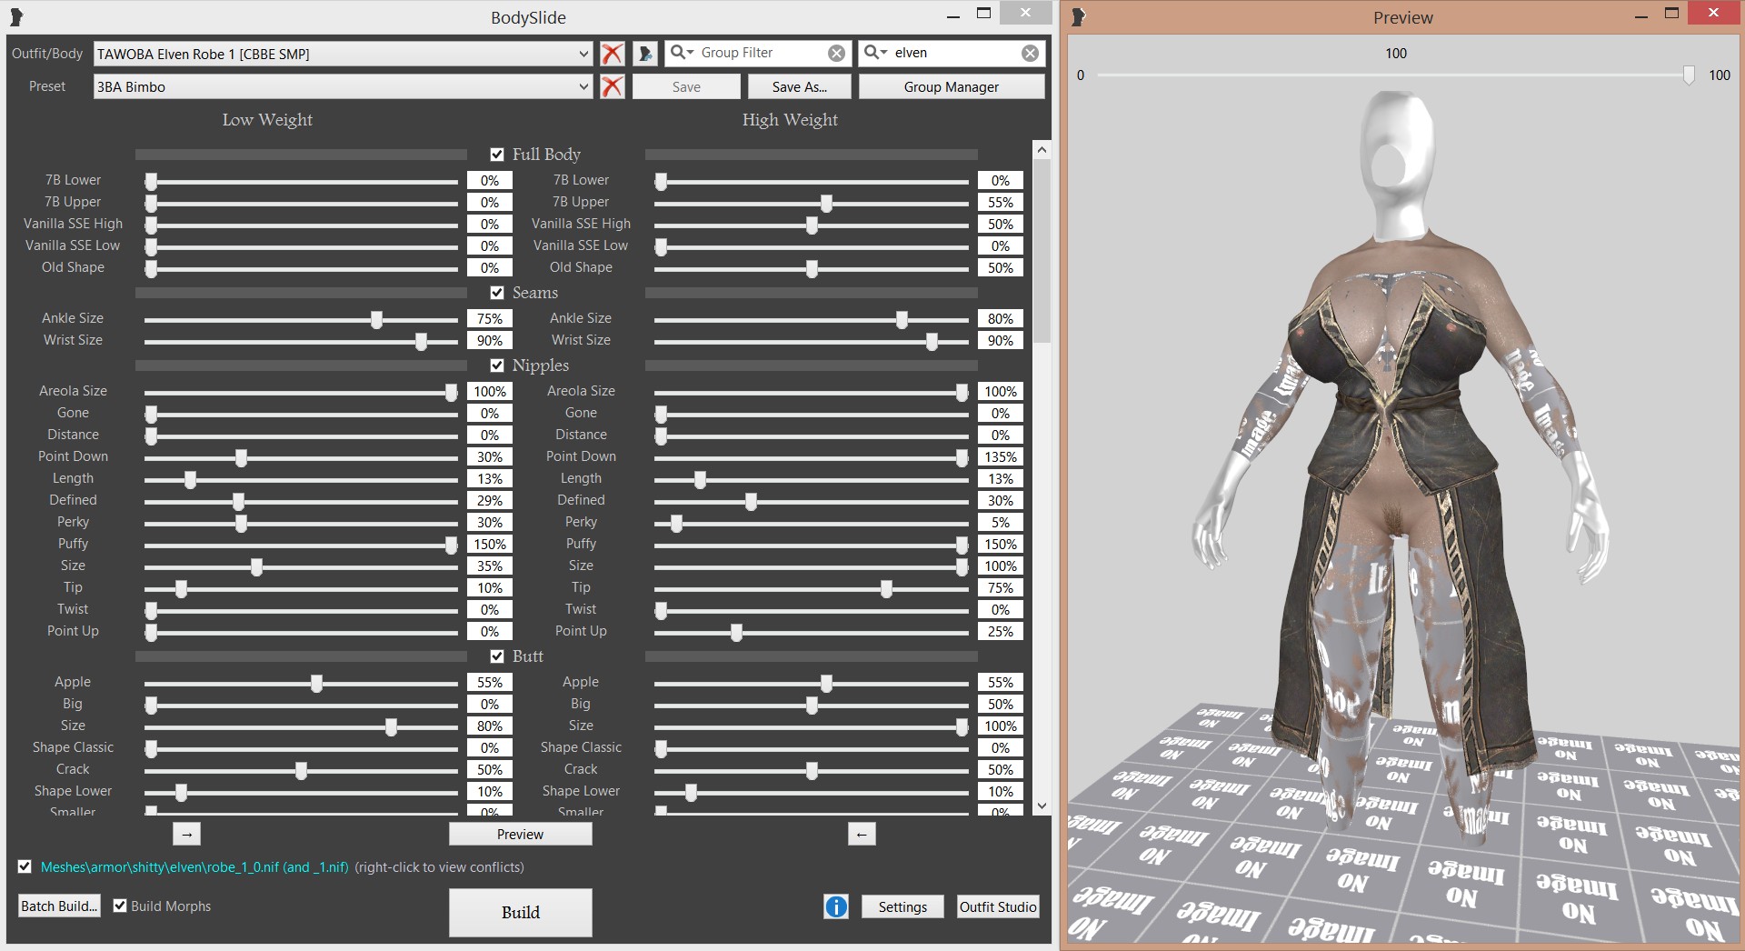
Task: Click the Preview weight slider handle
Action: tap(1689, 75)
